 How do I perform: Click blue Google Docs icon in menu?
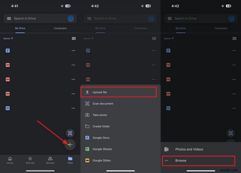(87, 138)
